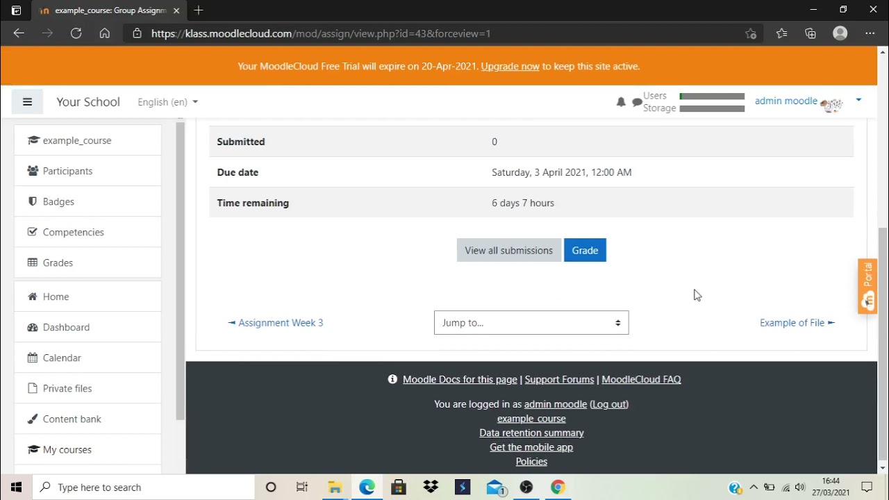889x500 pixels.
Task: Click the browser home icon
Action: [x=104, y=33]
